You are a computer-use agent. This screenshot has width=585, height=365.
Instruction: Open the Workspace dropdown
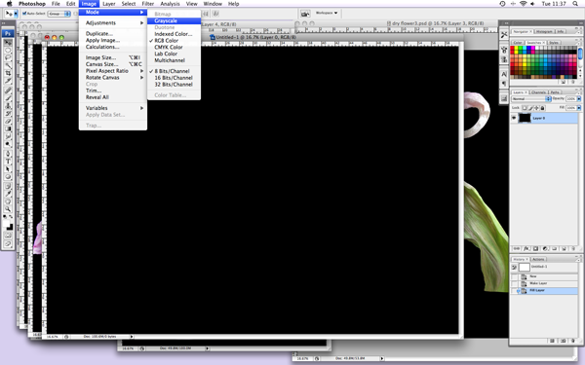point(327,13)
